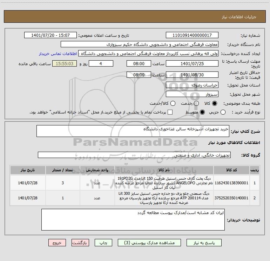270x261 pixels.
Task: Click the نام کالا column header
Action: coord(164,170)
